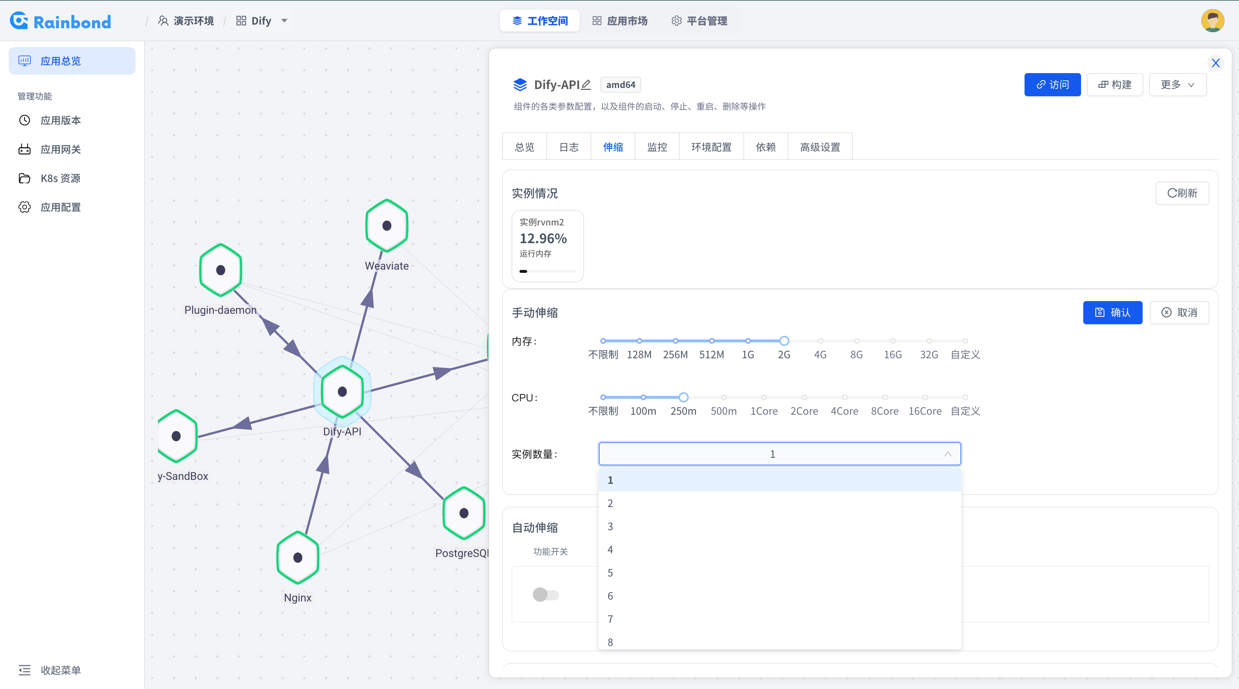Click the 应用总览 monitor icon
Image resolution: width=1239 pixels, height=689 pixels.
click(25, 60)
